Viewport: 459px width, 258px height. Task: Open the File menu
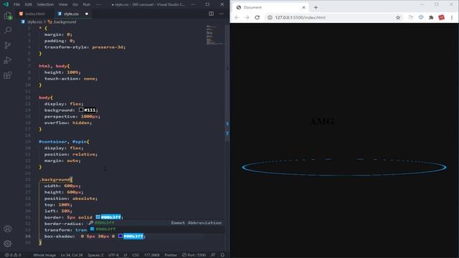pyautogui.click(x=16, y=4)
